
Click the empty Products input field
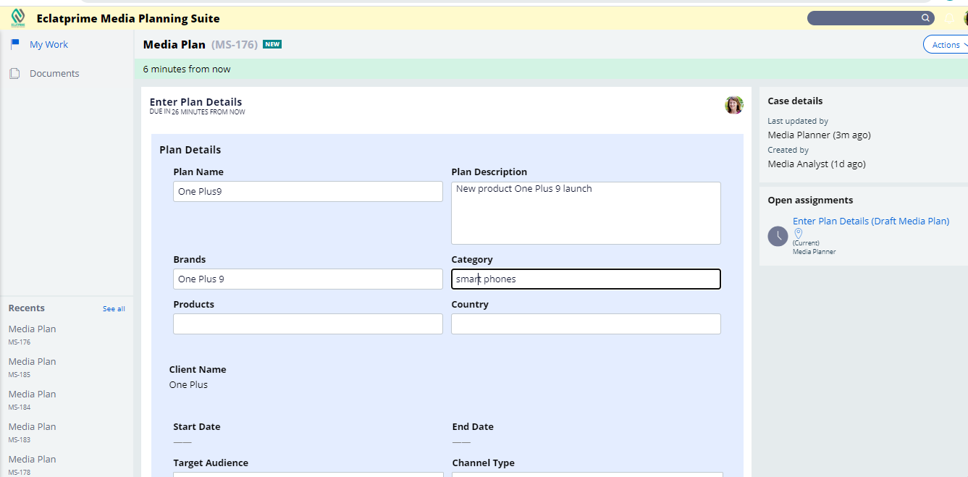tap(308, 324)
